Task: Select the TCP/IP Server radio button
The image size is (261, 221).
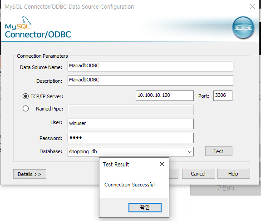Action: click(25, 96)
